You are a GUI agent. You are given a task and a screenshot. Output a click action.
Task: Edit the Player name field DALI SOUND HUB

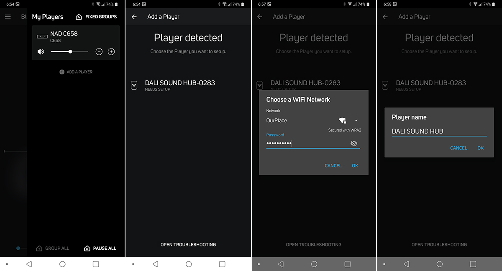[439, 131]
